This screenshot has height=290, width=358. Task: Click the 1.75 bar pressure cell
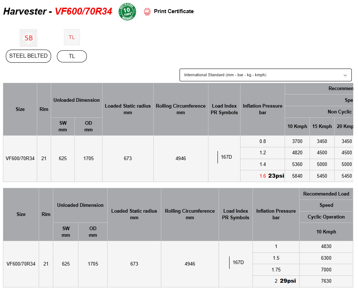(276, 270)
